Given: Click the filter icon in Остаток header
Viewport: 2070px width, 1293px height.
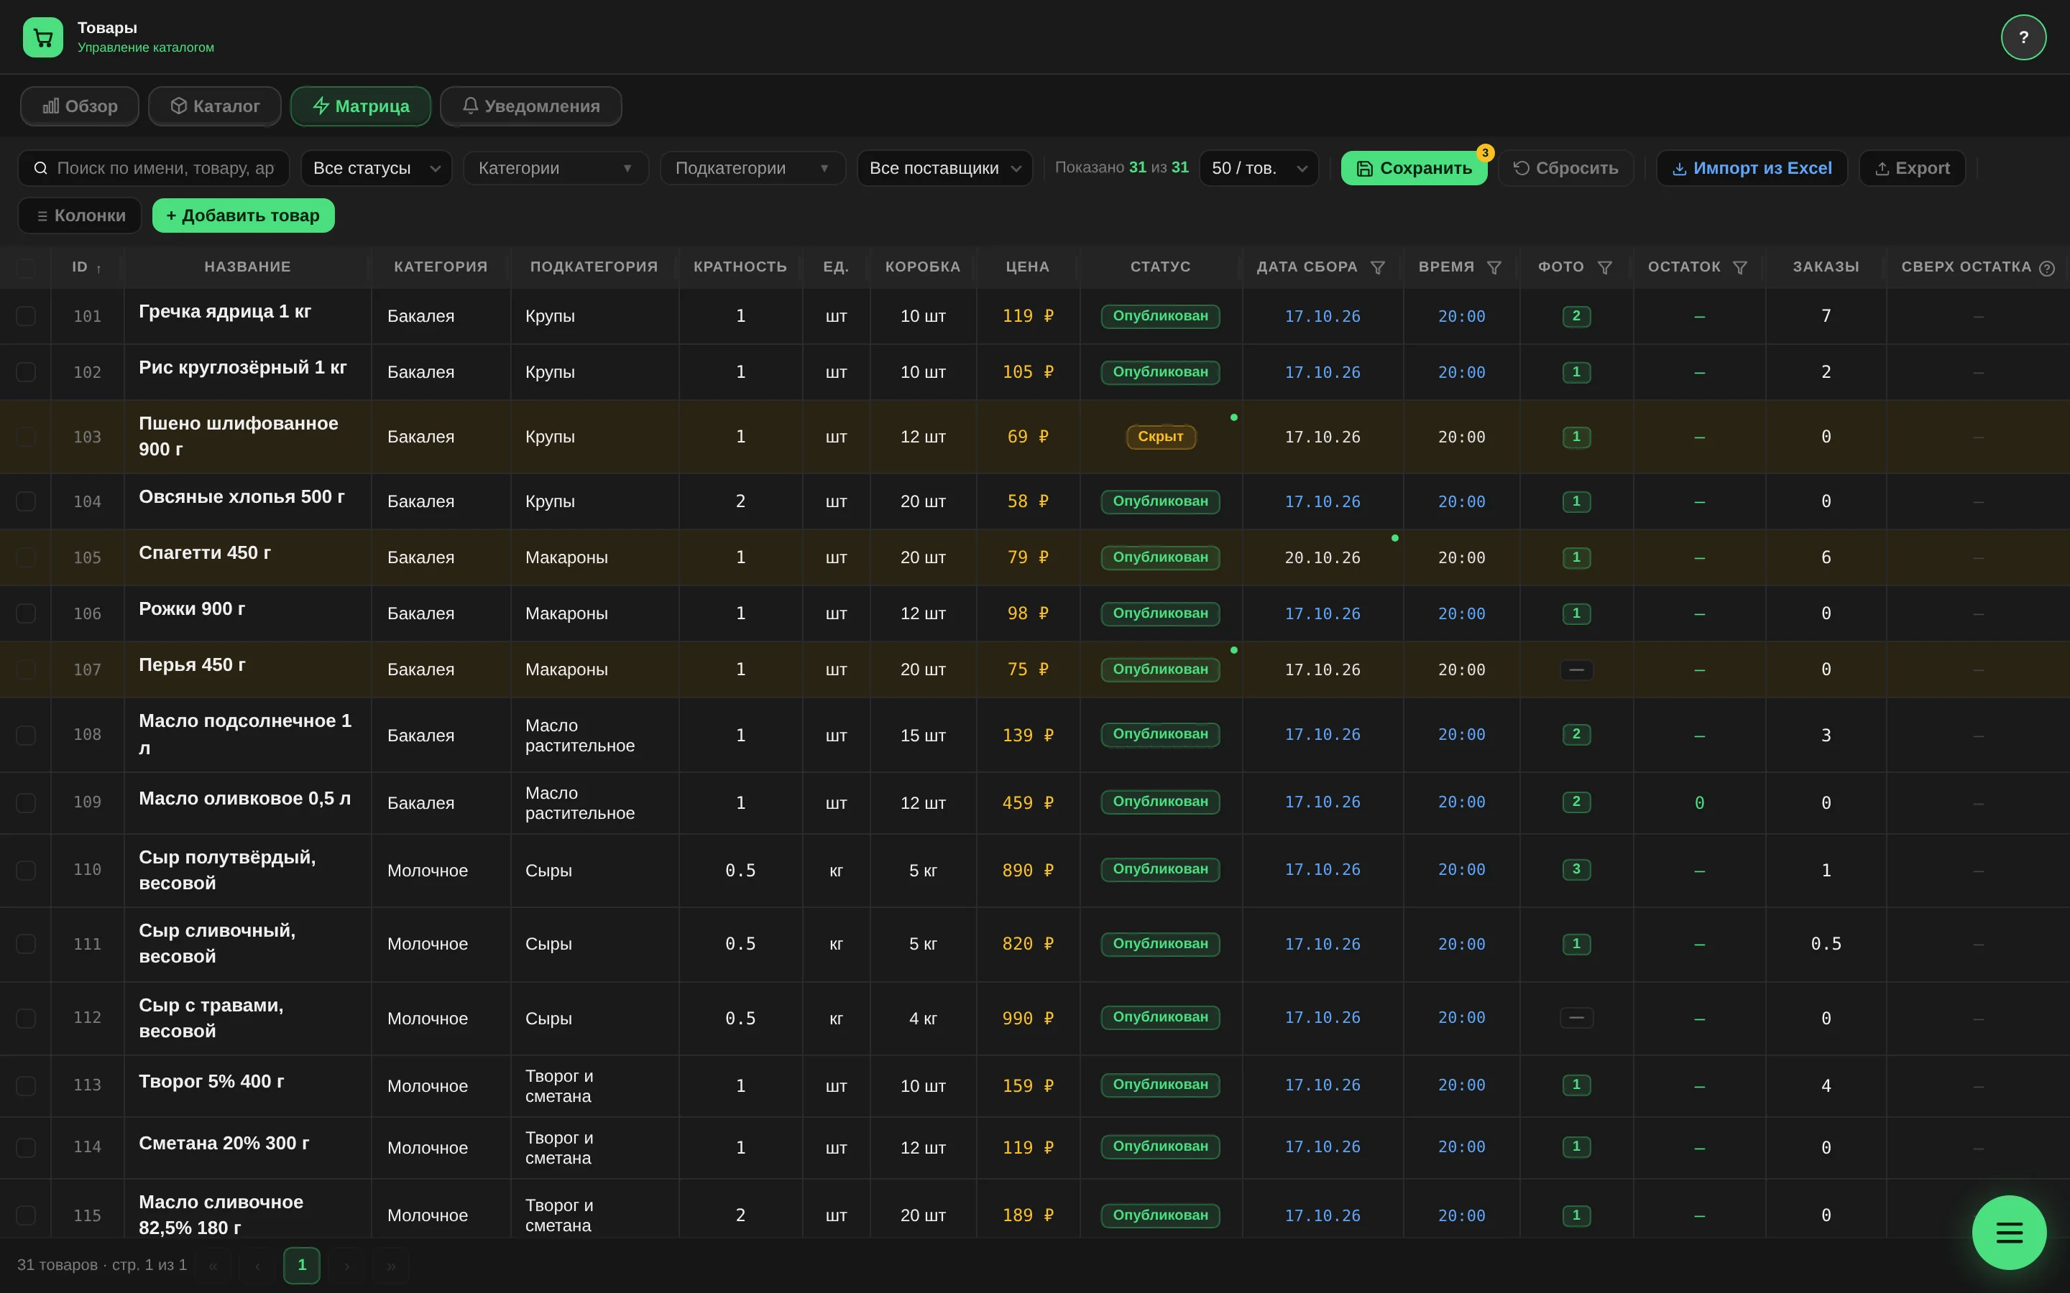Looking at the screenshot, I should (1739, 268).
